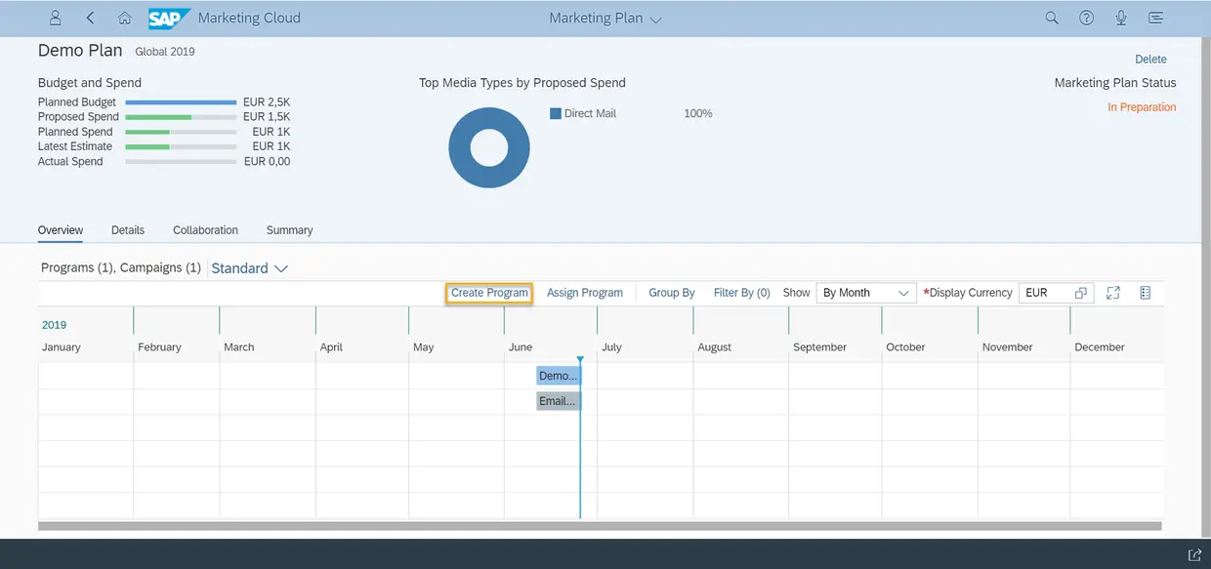
Task: Click the Planned Budget progress bar
Action: coord(181,102)
